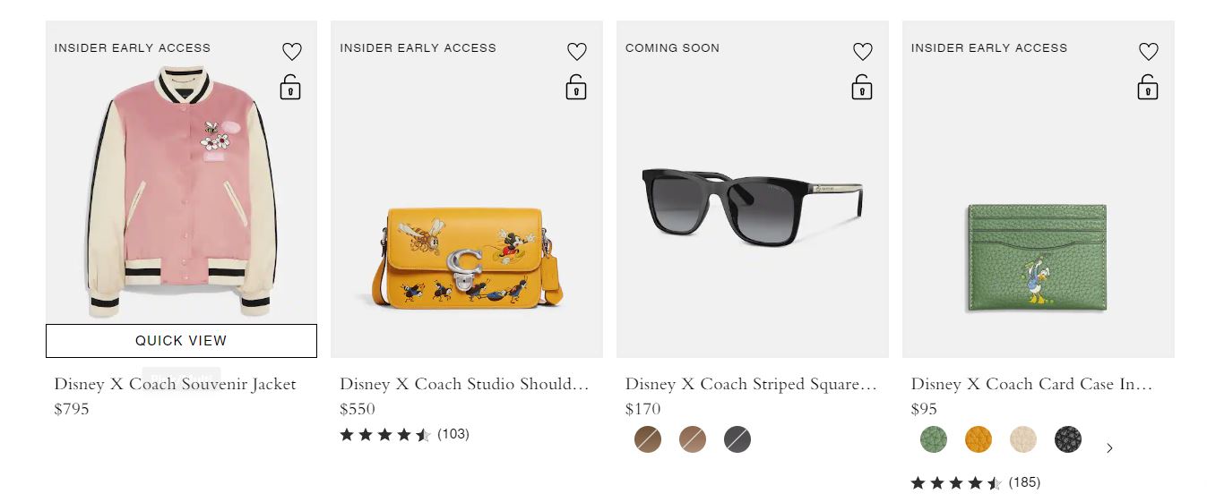The image size is (1207, 502).
Task: Click unlock icon on Souvenir Jacket card
Action: pyautogui.click(x=290, y=88)
